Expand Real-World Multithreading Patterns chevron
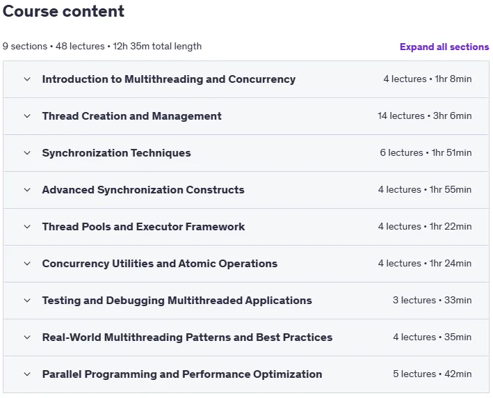Viewport: 493px width, 398px height. (27, 337)
